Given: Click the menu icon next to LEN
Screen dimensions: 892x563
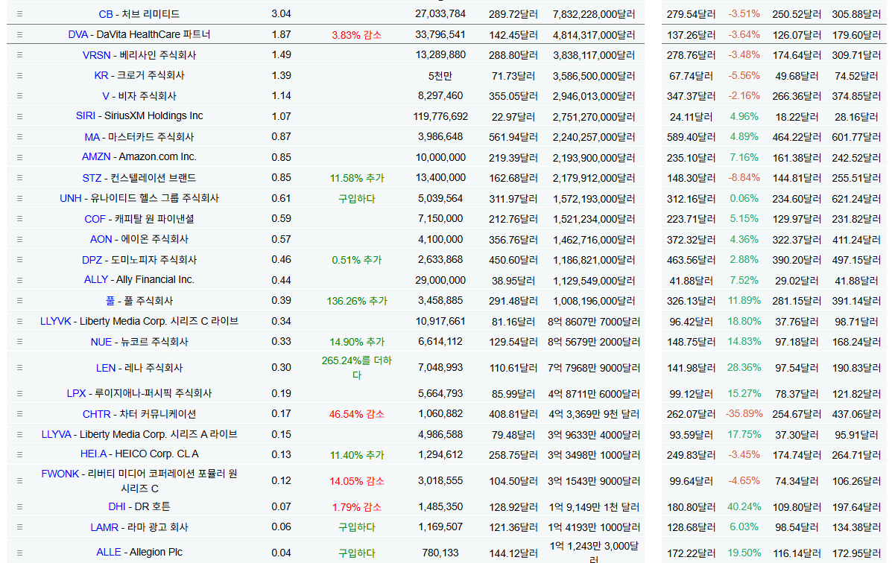Looking at the screenshot, I should [x=19, y=368].
